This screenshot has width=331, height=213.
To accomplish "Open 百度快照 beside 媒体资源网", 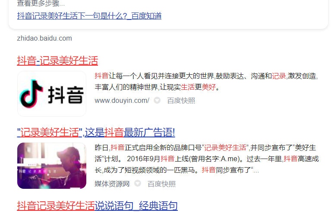I will click(x=161, y=184).
